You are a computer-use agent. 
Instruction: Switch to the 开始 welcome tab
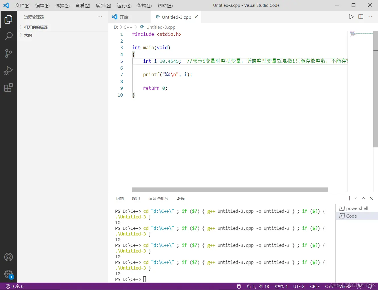129,17
